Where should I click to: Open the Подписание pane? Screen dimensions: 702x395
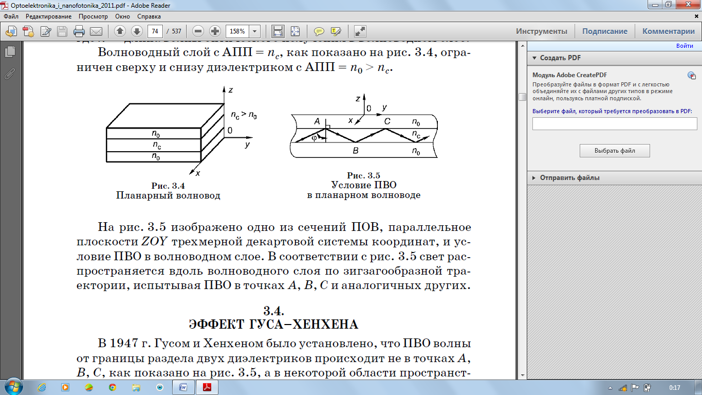pyautogui.click(x=605, y=31)
